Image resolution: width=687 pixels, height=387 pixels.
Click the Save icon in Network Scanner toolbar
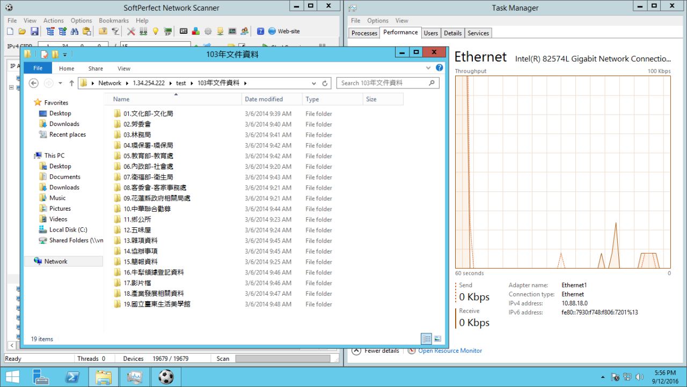(x=34, y=32)
